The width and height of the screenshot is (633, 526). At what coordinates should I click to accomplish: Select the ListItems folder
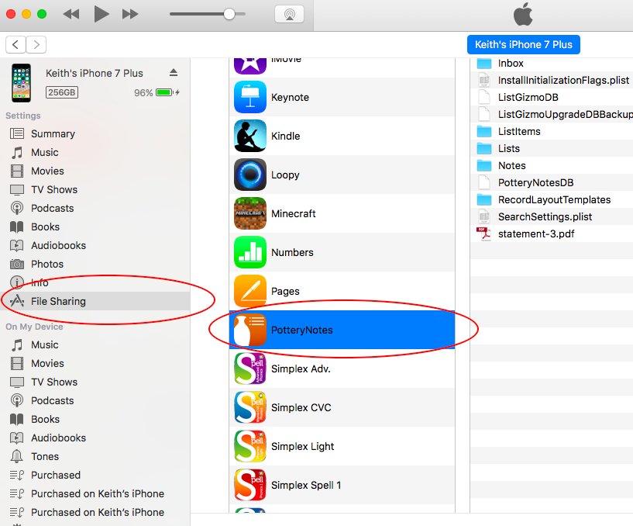pyautogui.click(x=552, y=131)
